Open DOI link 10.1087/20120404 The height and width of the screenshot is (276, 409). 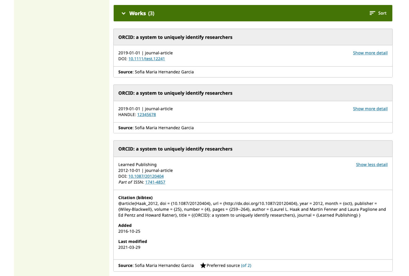(x=146, y=176)
